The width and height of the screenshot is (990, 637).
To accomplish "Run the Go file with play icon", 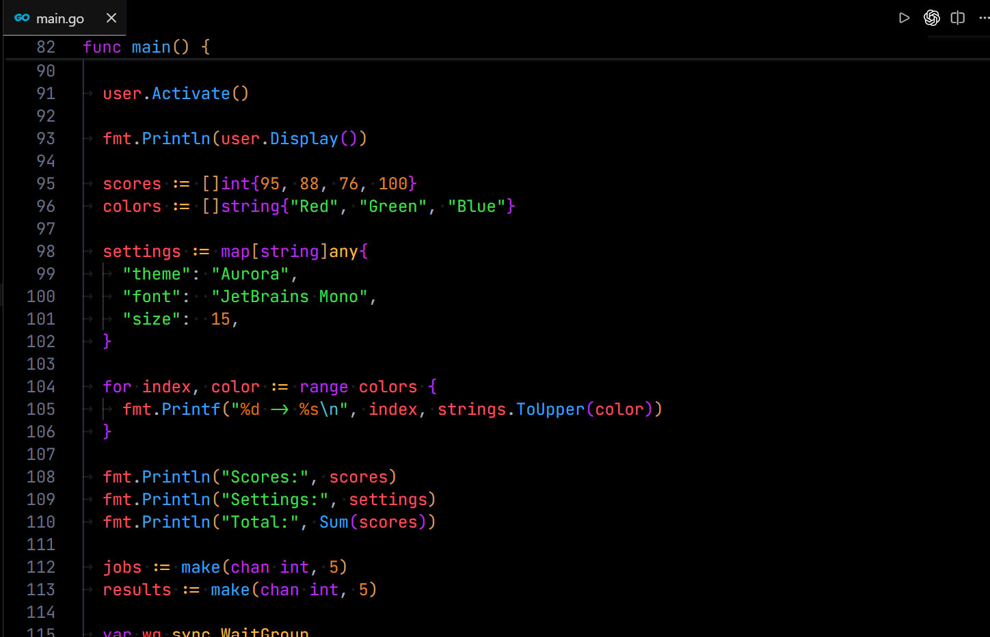I will pyautogui.click(x=904, y=18).
